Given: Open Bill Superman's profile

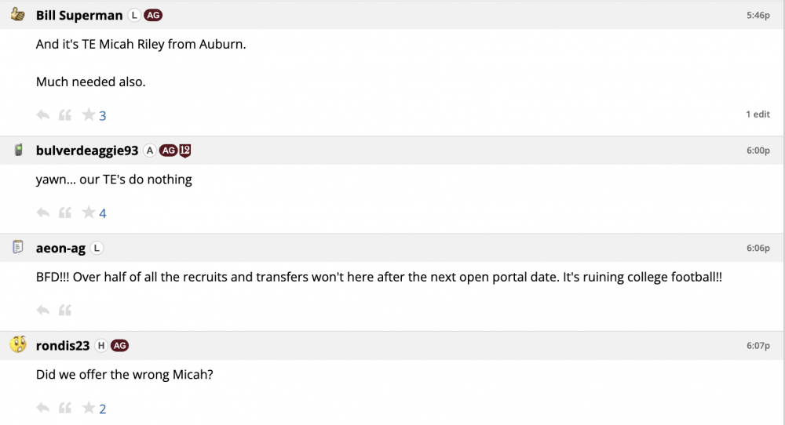Looking at the screenshot, I should click(79, 16).
